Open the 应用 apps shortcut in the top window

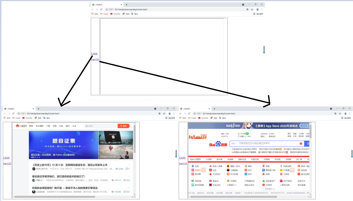95,14
